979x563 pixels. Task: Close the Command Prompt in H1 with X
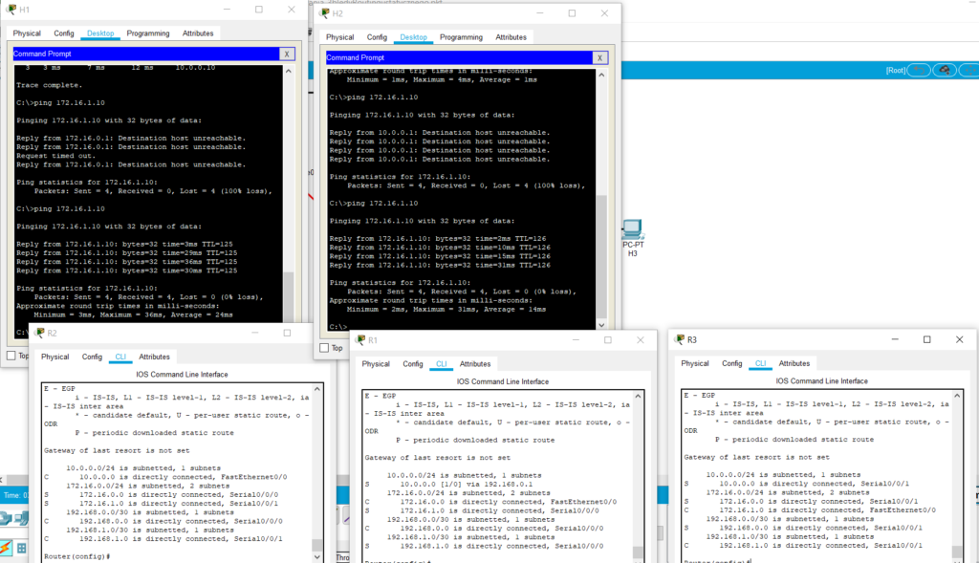(x=287, y=54)
